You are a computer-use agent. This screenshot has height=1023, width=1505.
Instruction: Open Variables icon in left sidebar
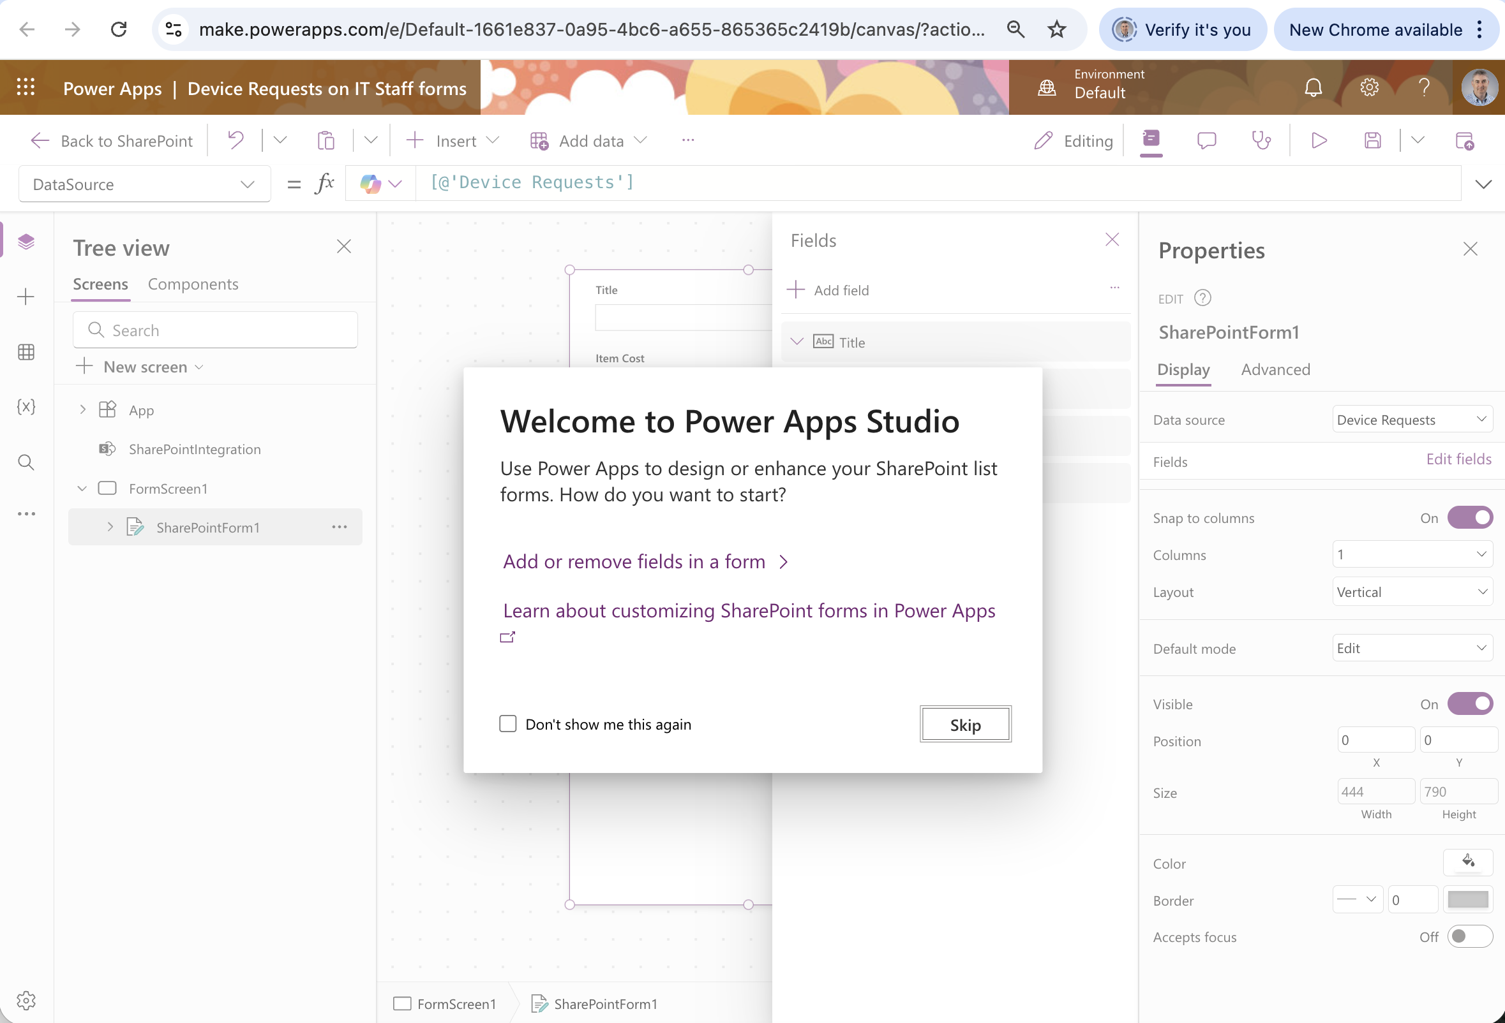(26, 407)
